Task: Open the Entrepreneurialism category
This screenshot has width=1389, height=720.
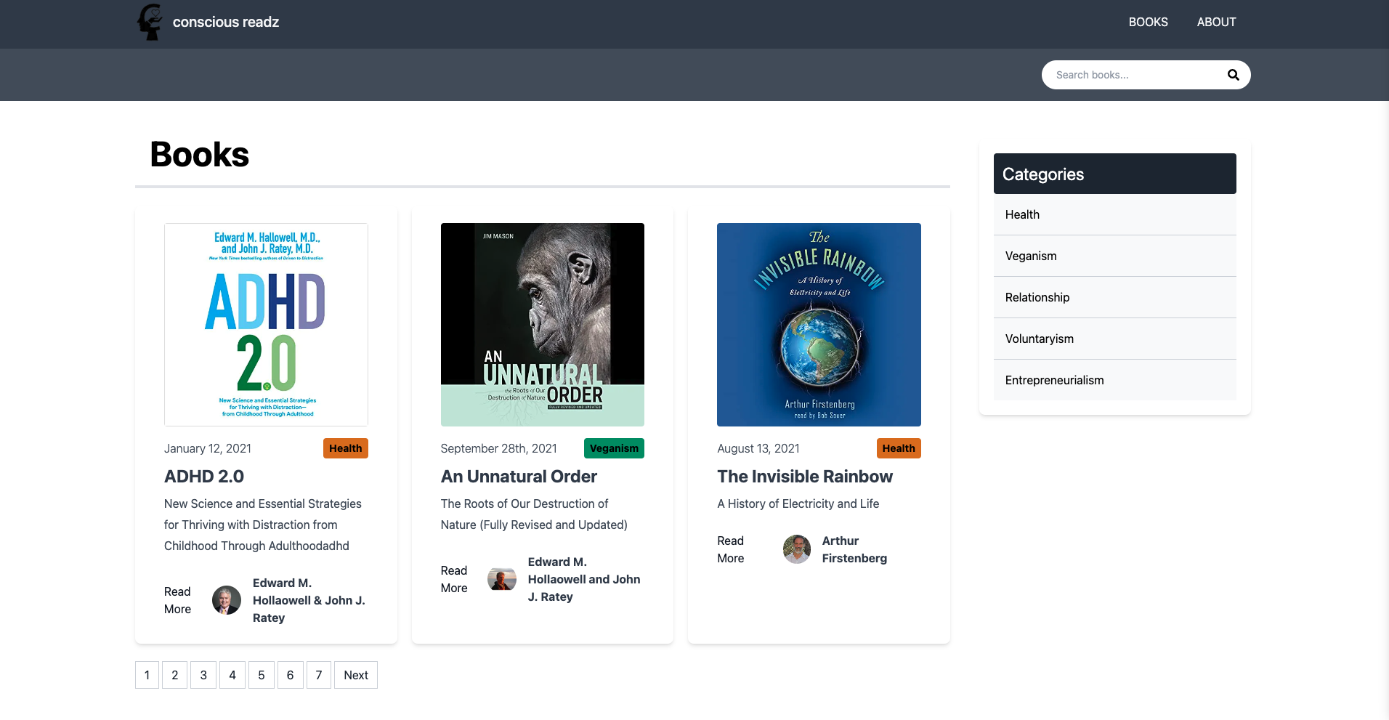Action: pos(1054,380)
